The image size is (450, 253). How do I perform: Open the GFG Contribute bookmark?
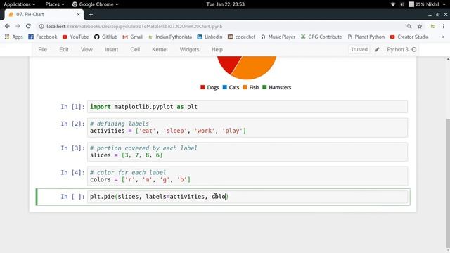321,37
